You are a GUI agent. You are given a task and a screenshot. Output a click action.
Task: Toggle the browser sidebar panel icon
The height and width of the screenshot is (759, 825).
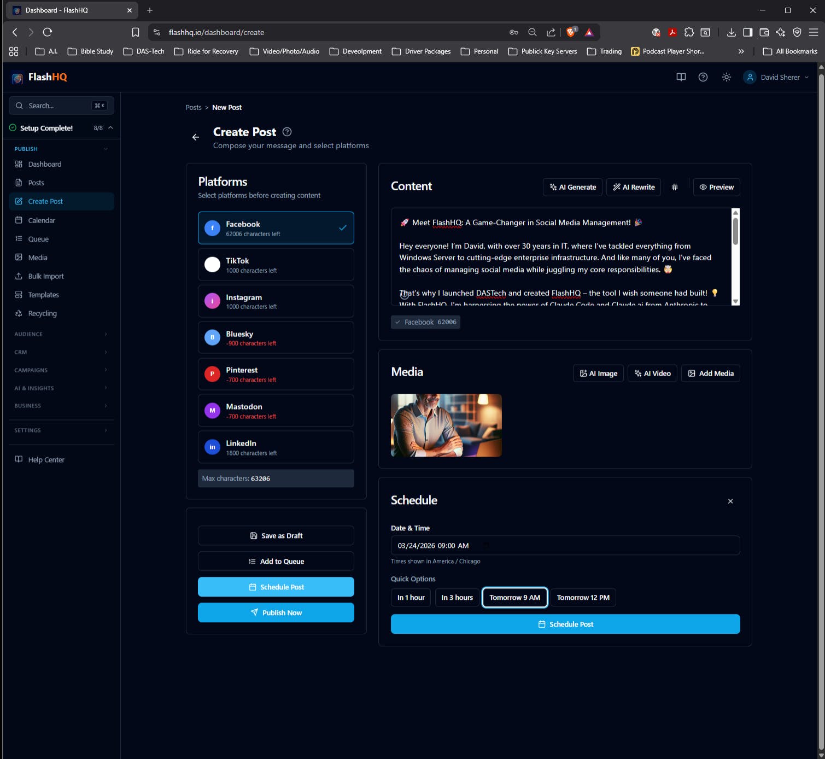click(747, 32)
